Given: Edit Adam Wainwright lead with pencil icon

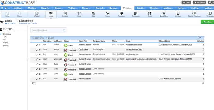Looking at the screenshot, I should click(x=37, y=59).
